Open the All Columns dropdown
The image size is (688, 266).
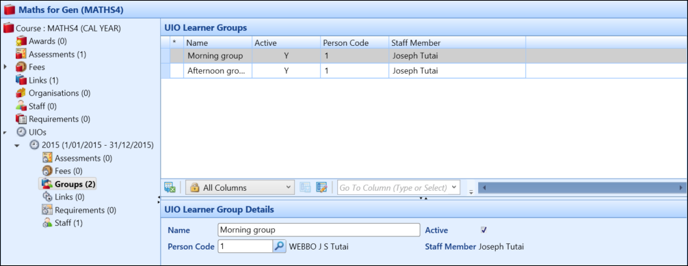point(289,187)
